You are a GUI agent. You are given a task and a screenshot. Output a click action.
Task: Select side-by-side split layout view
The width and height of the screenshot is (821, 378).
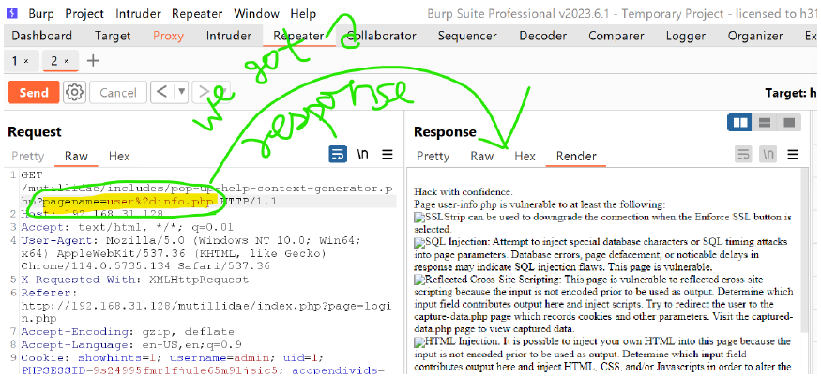(x=740, y=123)
